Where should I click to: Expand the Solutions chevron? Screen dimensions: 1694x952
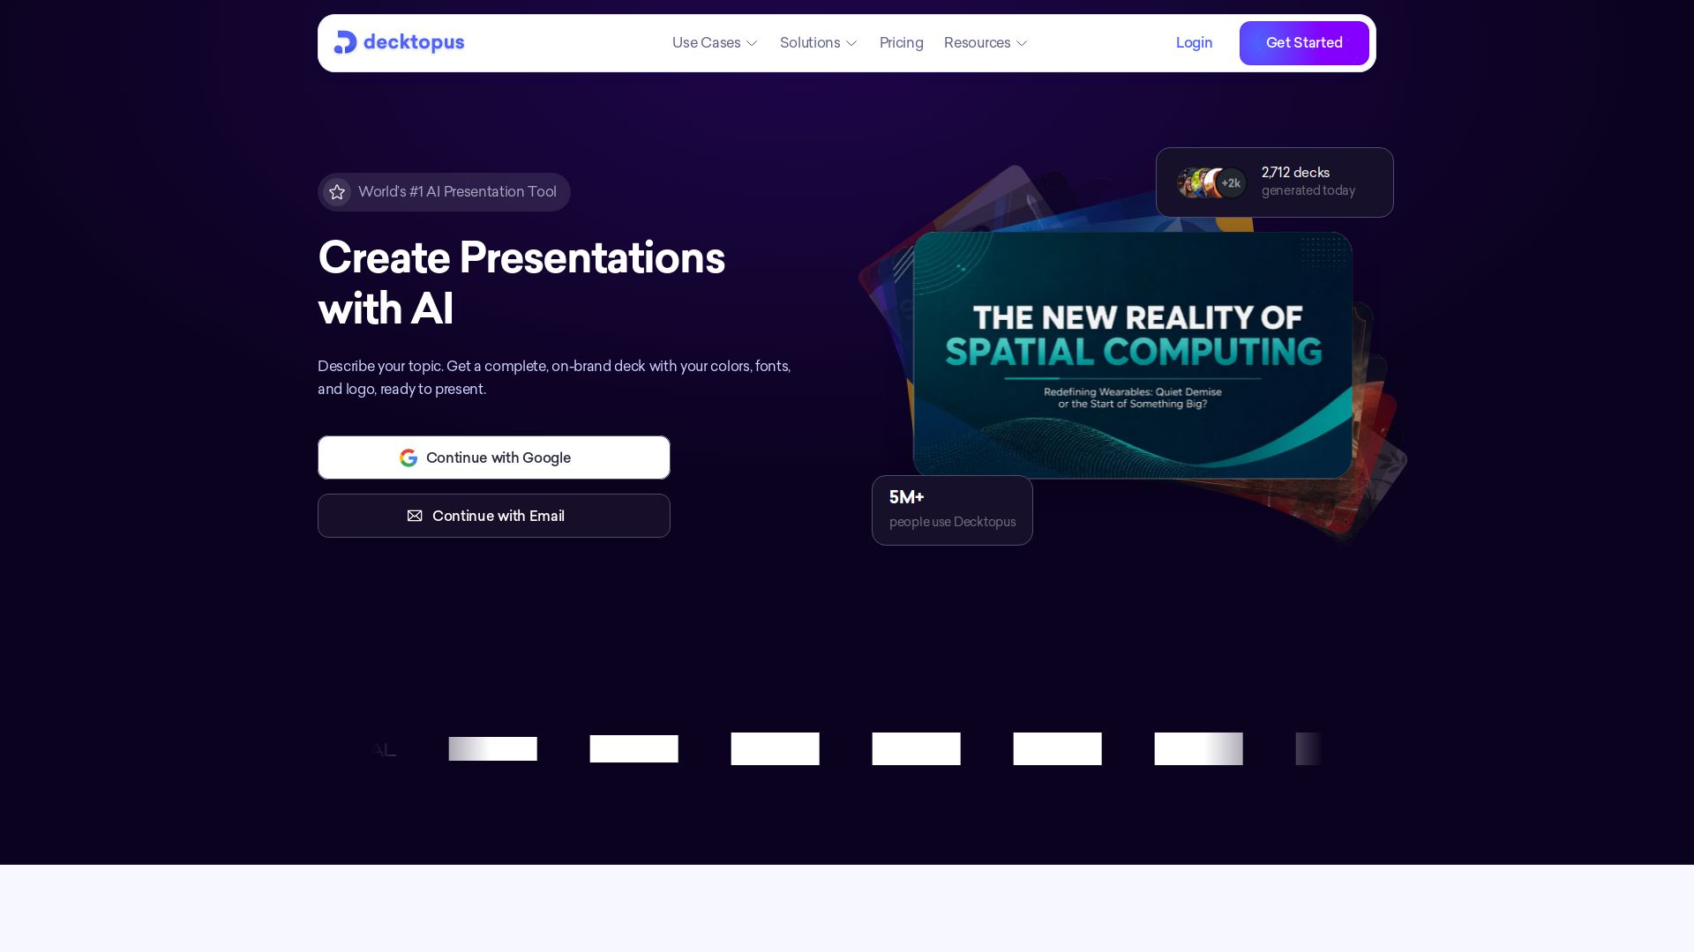851,43
